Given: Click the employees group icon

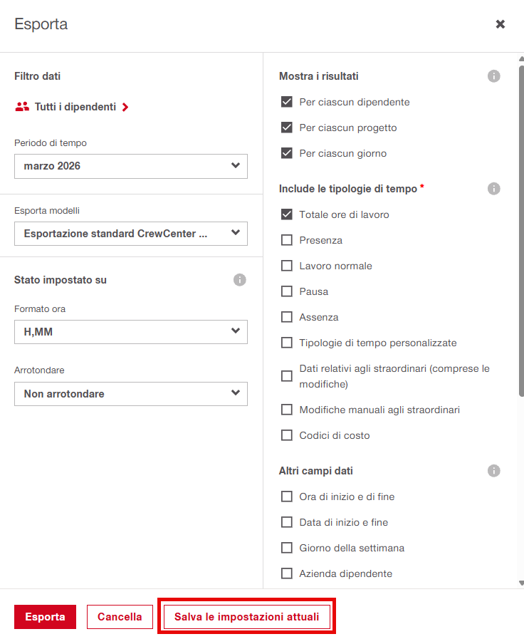Looking at the screenshot, I should (x=22, y=107).
